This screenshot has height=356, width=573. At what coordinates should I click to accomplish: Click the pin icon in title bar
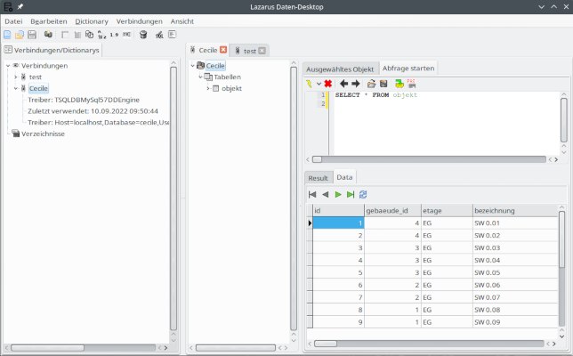[20, 7]
